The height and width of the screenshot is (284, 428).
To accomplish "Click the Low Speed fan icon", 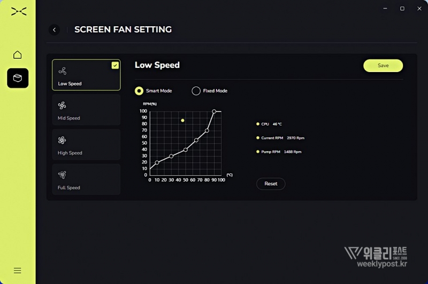I will pyautogui.click(x=62, y=71).
